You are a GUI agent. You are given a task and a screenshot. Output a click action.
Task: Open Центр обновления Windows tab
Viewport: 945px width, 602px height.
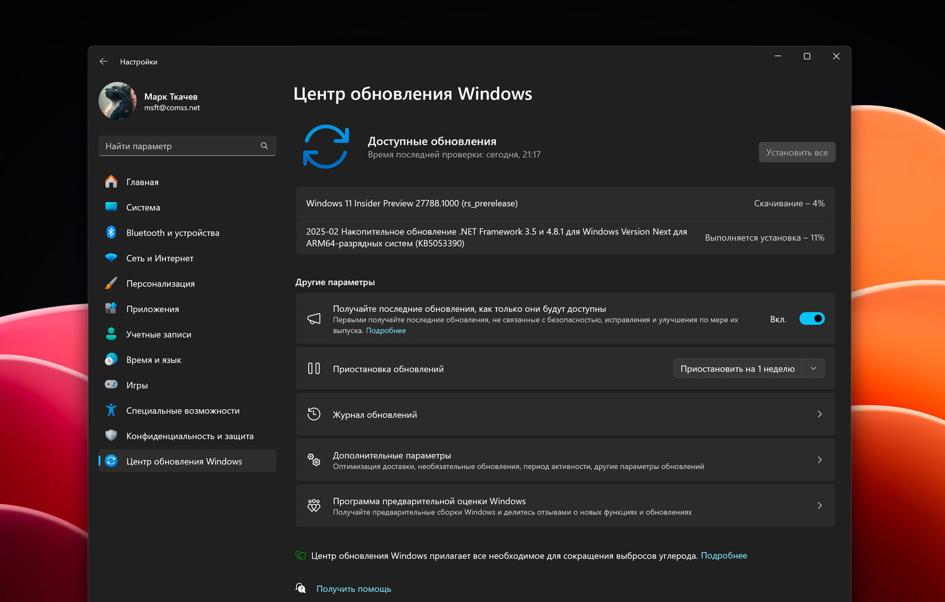point(184,461)
